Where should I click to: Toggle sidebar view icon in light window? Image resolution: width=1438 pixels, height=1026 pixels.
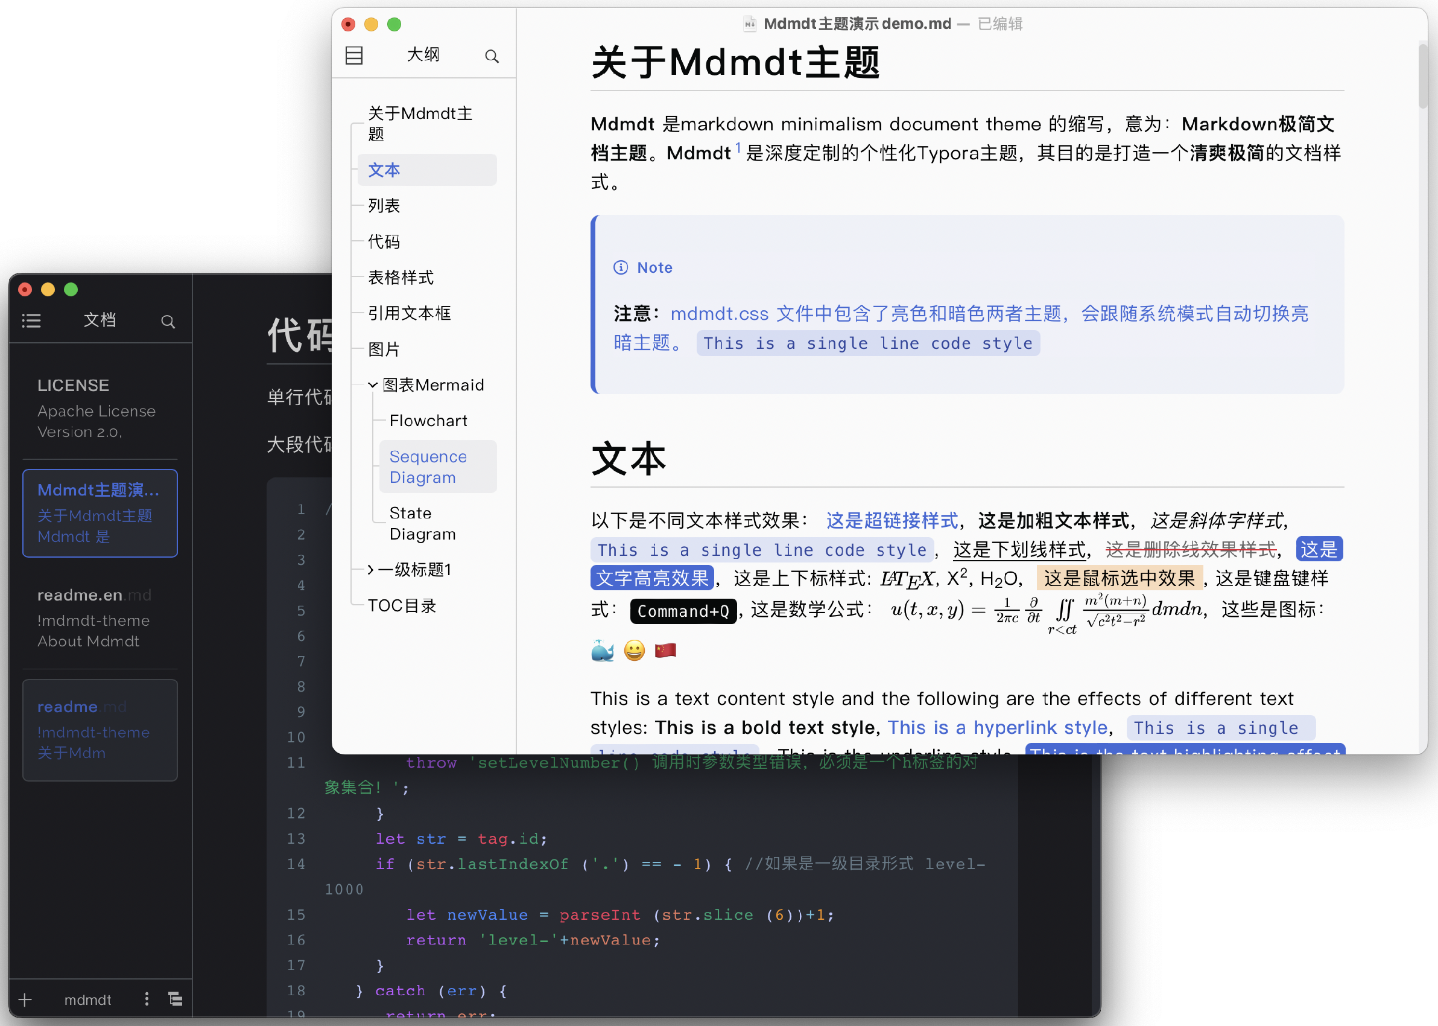(x=354, y=56)
